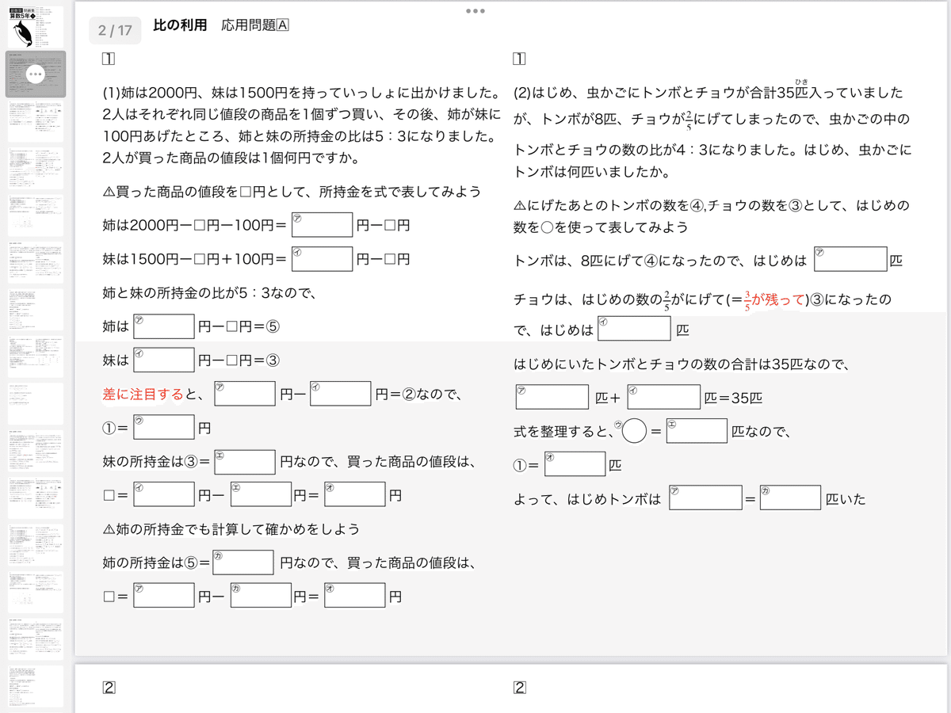Click box カ before 匹いた

[x=789, y=498]
